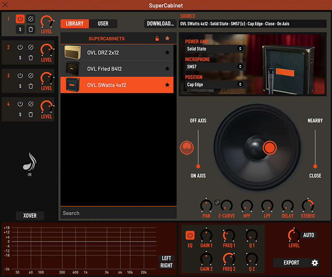Viewport: 332px width, 277px height.
Task: Click the phase invert icon for slot 1
Action: 31,19
